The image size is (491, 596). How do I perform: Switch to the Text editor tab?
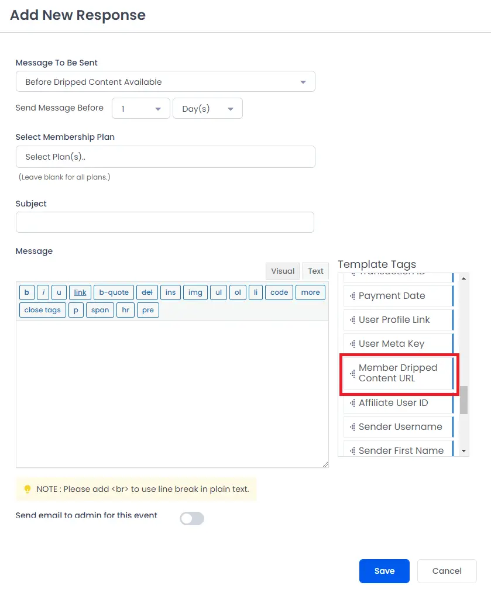(x=315, y=271)
